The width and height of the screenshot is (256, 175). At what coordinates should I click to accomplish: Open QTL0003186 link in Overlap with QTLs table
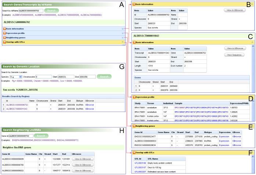pos(140,162)
